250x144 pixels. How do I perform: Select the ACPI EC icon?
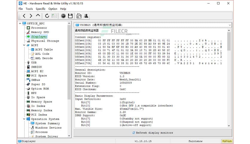pos(28,71)
